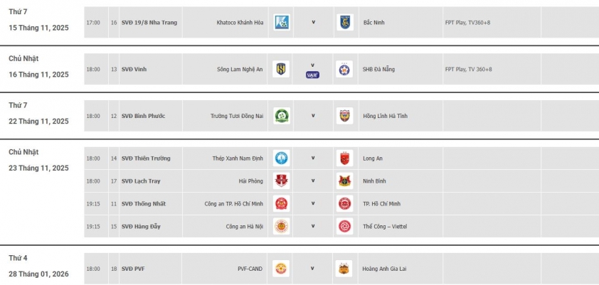Click Trường Tươi Đồng Nai logo

click(282, 116)
